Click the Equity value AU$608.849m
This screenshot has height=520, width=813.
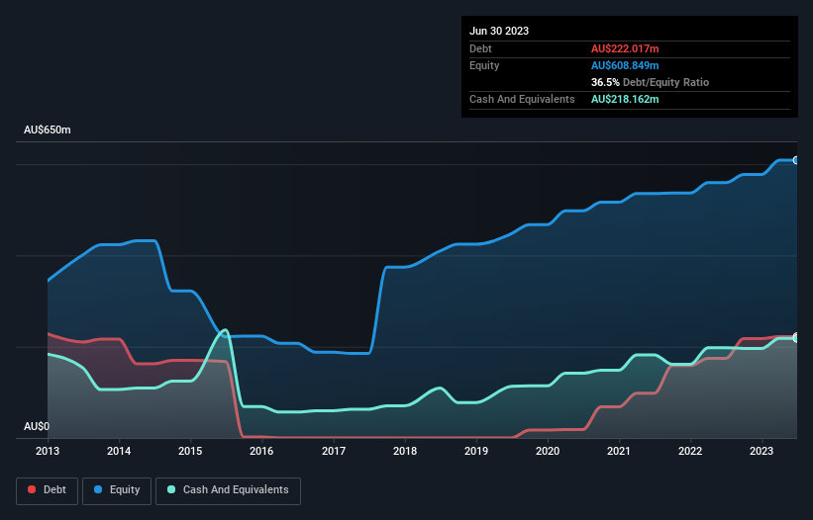pyautogui.click(x=625, y=65)
